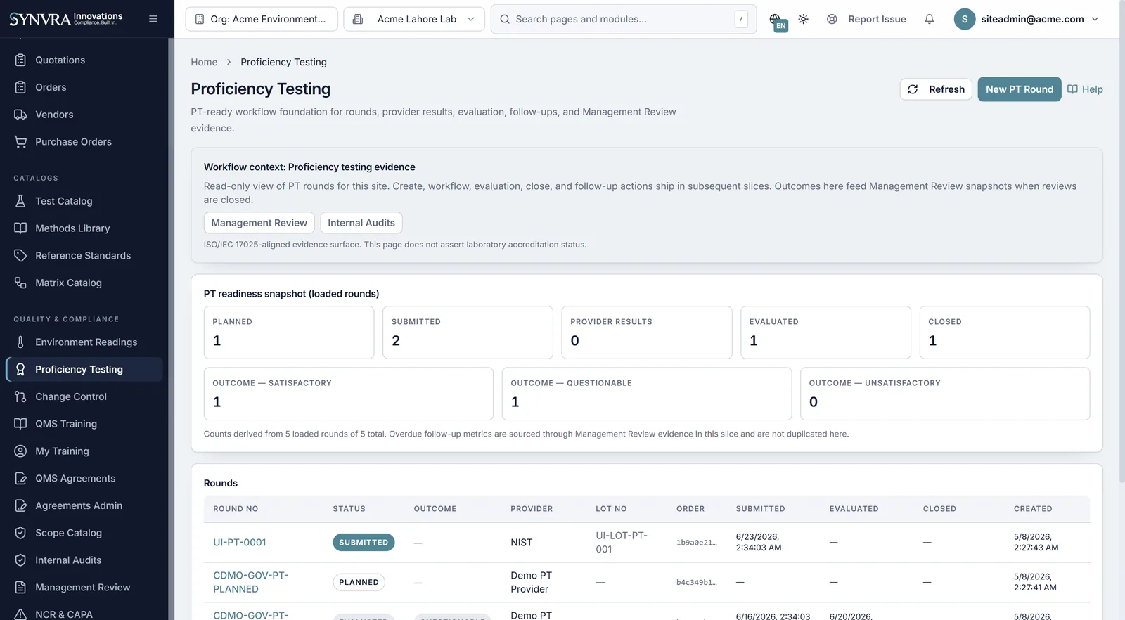This screenshot has width=1125, height=620.
Task: Open QMS Agreements from sidebar
Action: click(x=84, y=478)
